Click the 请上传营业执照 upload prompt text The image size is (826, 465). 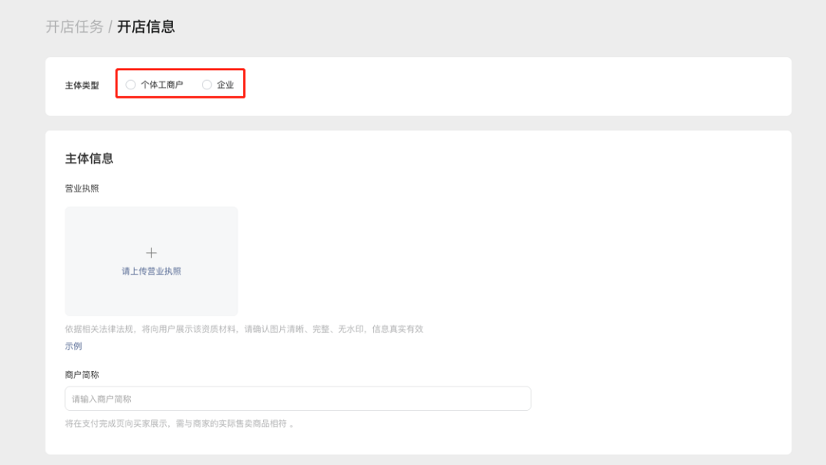click(151, 271)
